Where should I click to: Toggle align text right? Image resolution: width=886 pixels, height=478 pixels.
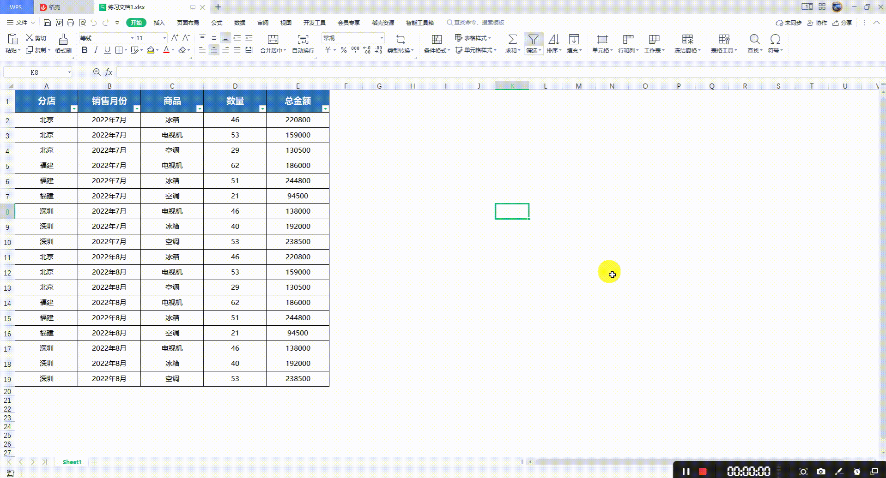click(225, 50)
